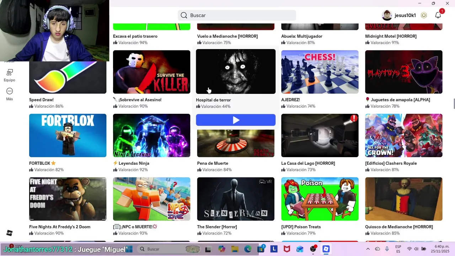This screenshot has height=256, width=455.
Task: Open the CHESS! game thumbnail
Action: [x=320, y=72]
